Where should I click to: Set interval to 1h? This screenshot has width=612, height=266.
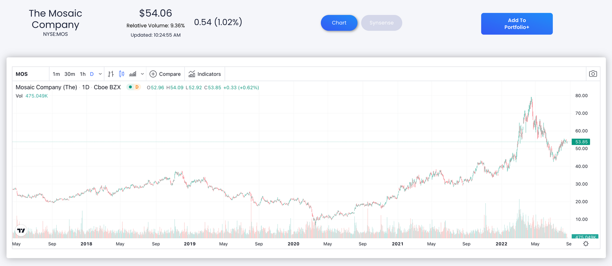point(83,74)
